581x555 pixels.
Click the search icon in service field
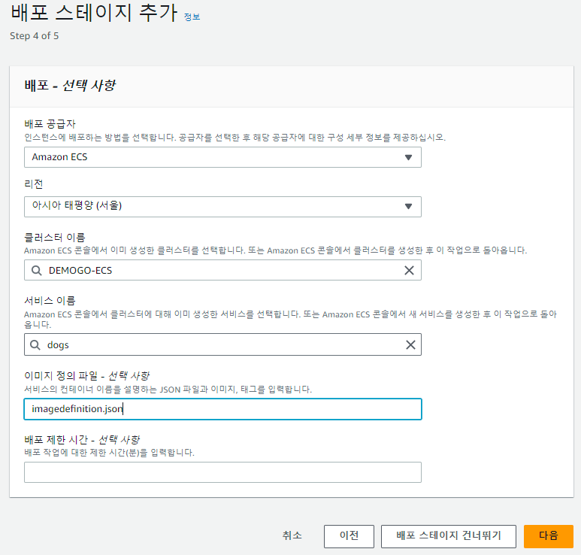coord(35,345)
